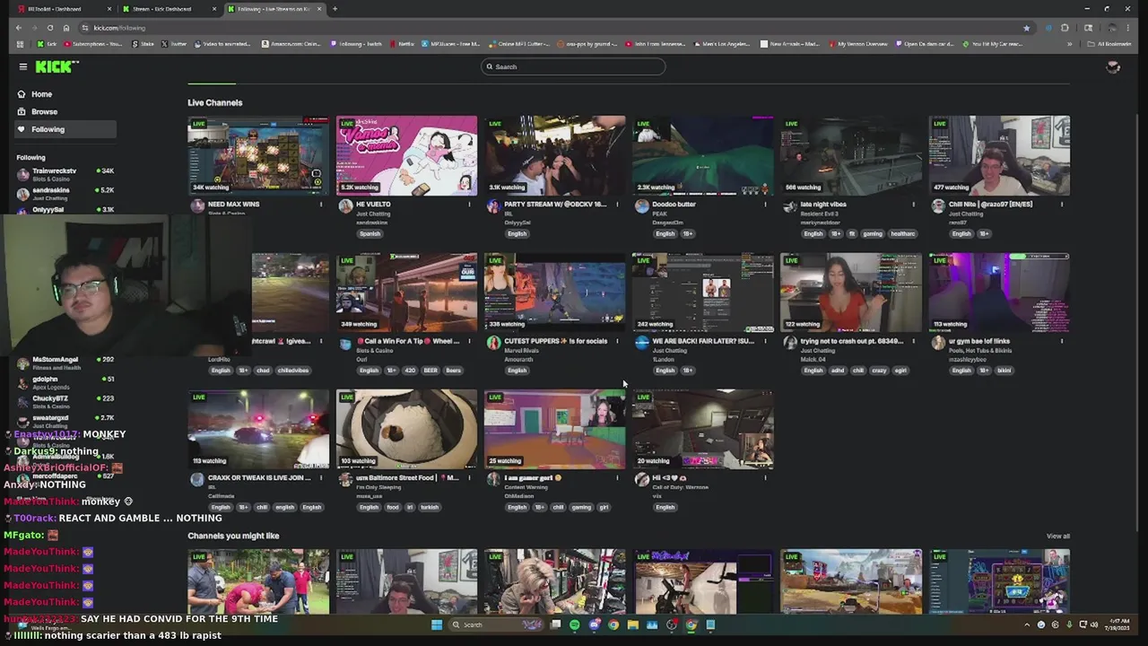Screen dimensions: 1148x646
Task: Open ChuckyBTZ in the Following list
Action: click(65, 401)
